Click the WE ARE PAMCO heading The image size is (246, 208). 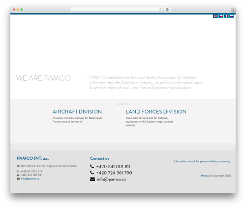pos(43,78)
